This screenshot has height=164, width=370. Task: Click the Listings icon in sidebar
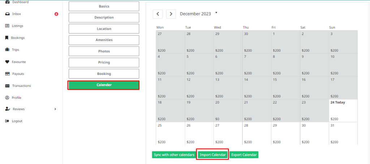pyautogui.click(x=7, y=26)
